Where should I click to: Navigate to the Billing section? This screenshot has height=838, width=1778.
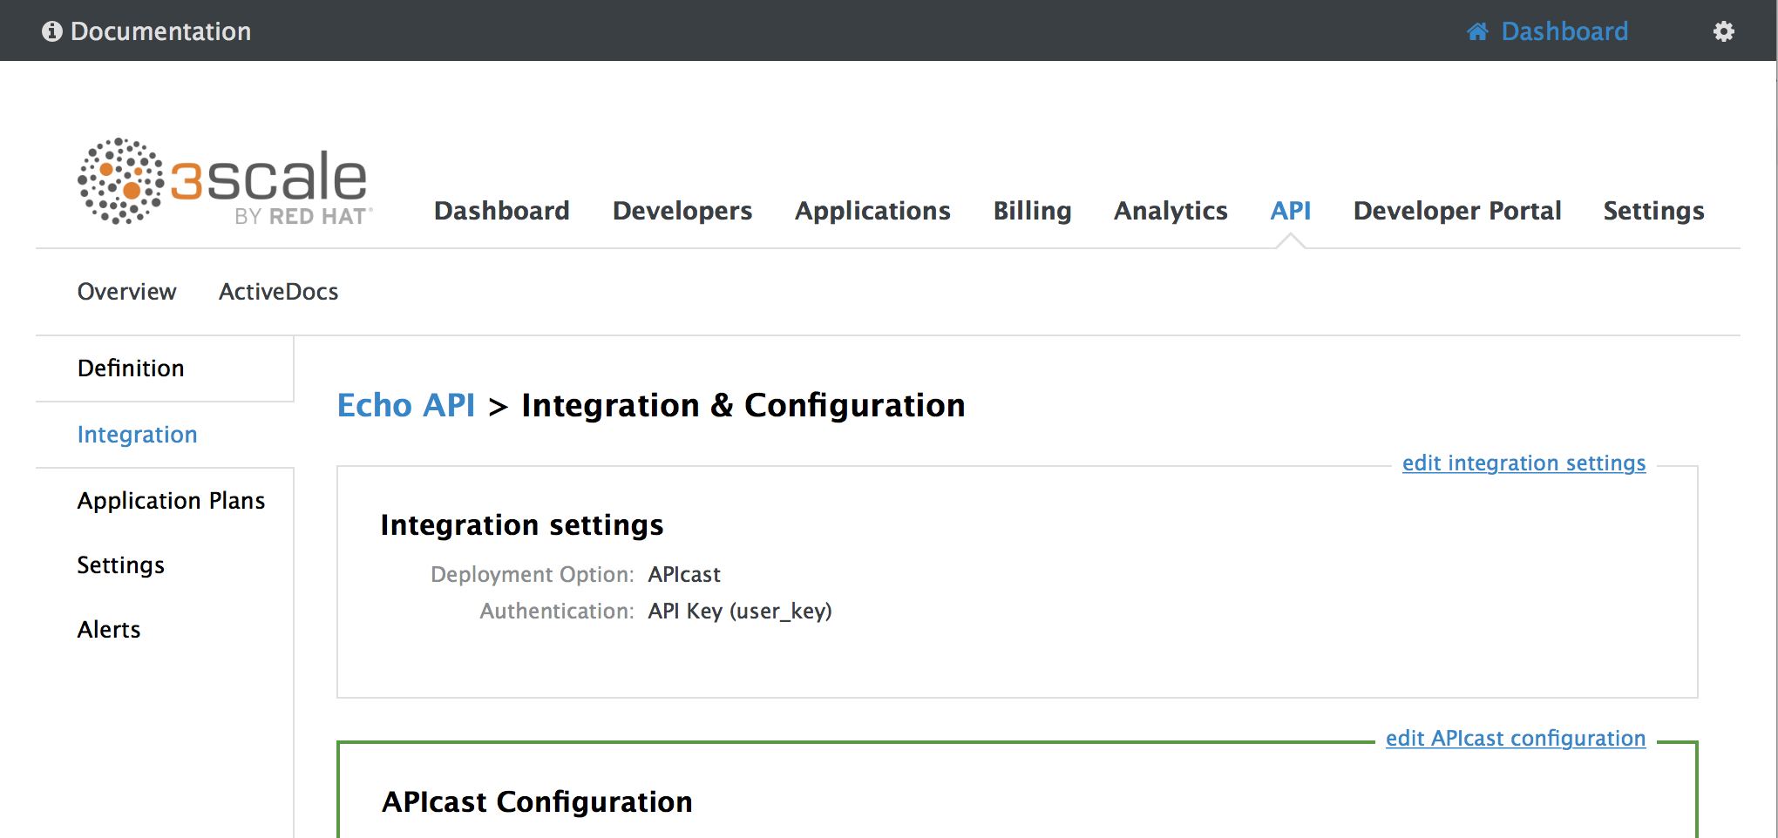click(x=1032, y=211)
